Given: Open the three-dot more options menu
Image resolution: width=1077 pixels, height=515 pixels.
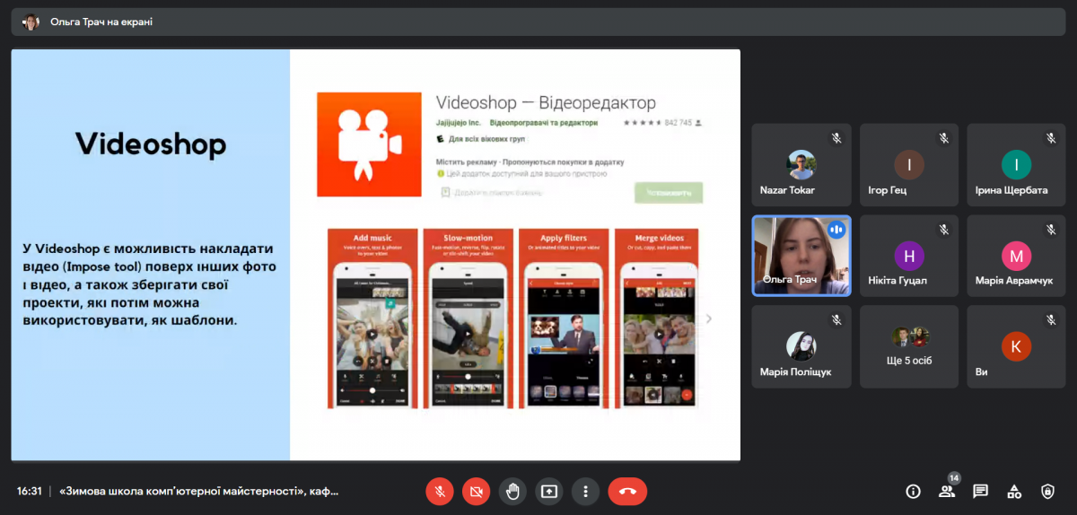Looking at the screenshot, I should pos(585,491).
